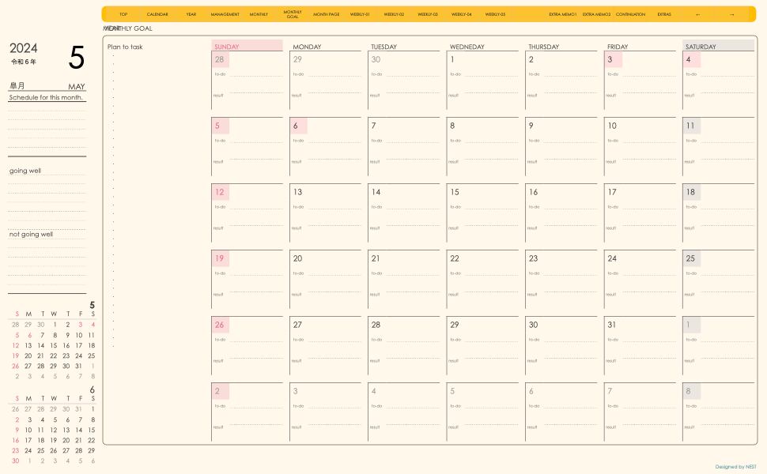Go to the EXTRAS tab
The height and width of the screenshot is (474, 767).
664,14
